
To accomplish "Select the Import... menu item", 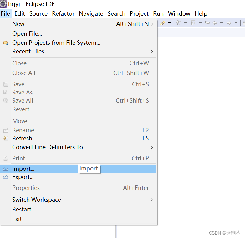I will click(78, 169).
